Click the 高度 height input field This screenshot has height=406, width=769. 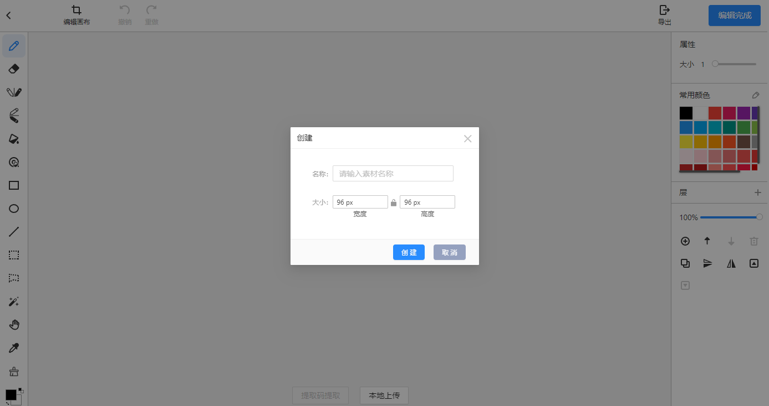[x=427, y=202]
